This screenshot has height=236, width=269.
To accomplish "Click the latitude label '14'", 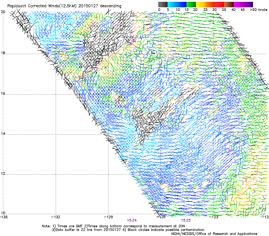I will [x=3, y=134].
